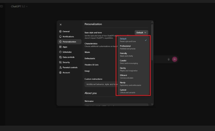Image resolution: width=215 pixels, height=131 pixels.
Task: Click the Custom instructions text field
Action: (101, 84)
